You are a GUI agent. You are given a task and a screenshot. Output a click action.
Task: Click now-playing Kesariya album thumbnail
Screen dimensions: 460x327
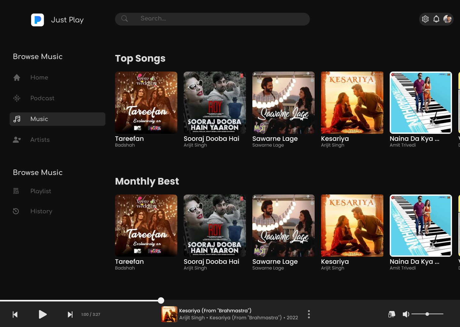169,314
